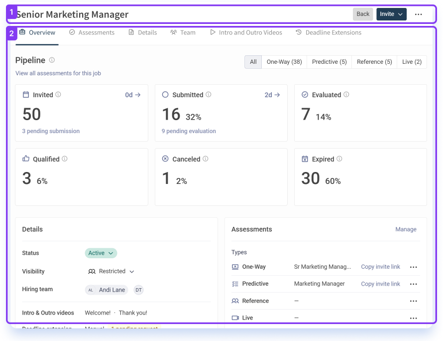Click the info icon next to Expired

[339, 159]
